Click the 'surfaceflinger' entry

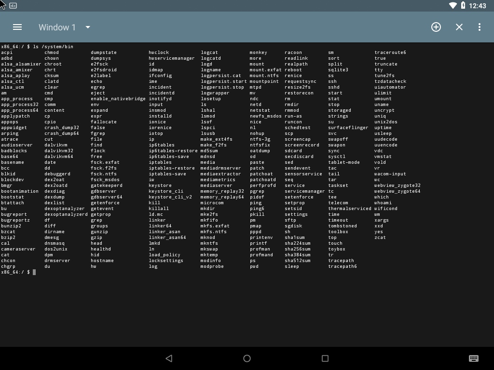pyautogui.click(x=348, y=128)
